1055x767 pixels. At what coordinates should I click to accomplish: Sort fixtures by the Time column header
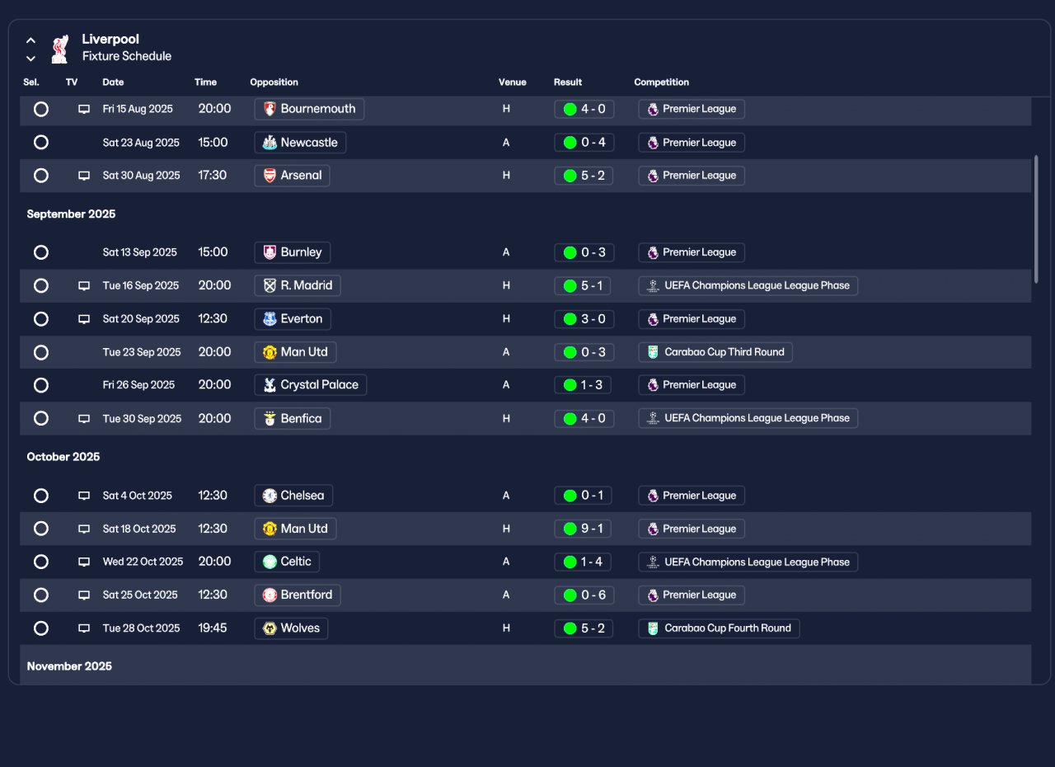pyautogui.click(x=205, y=82)
